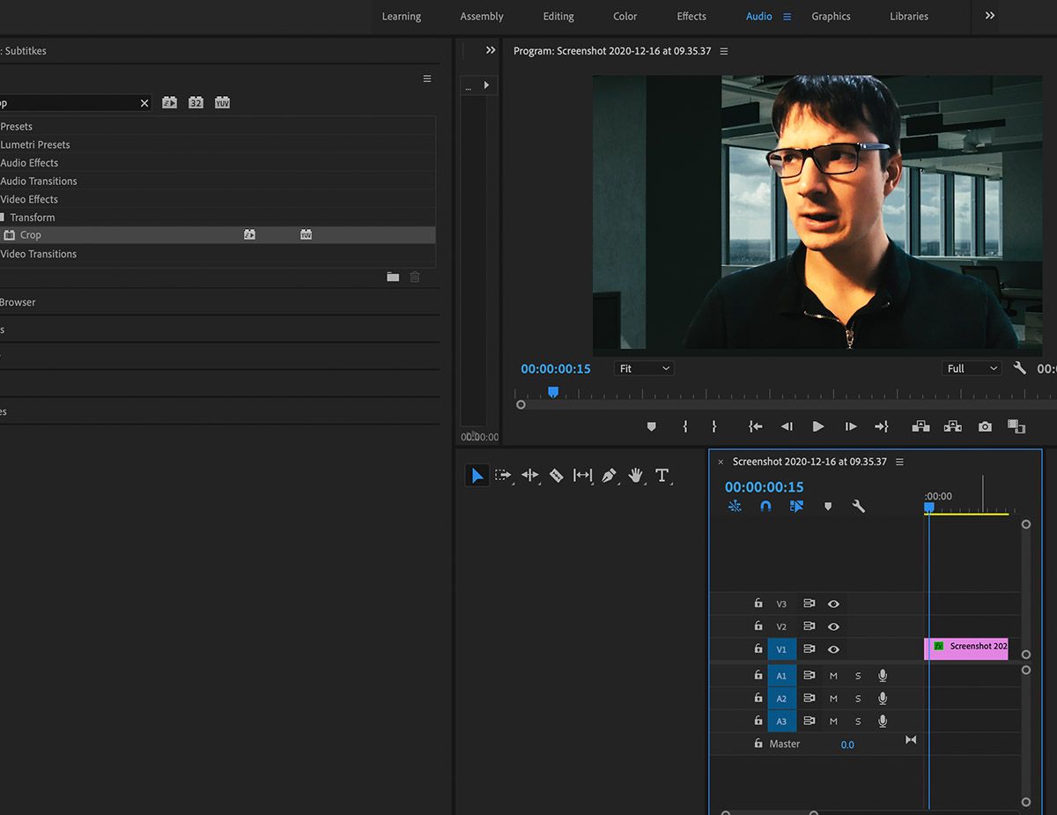This screenshot has width=1057, height=815.
Task: Expand the workspace overflow chevron
Action: (x=990, y=16)
